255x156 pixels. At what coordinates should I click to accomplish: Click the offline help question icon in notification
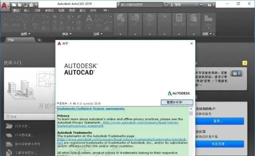(235, 73)
